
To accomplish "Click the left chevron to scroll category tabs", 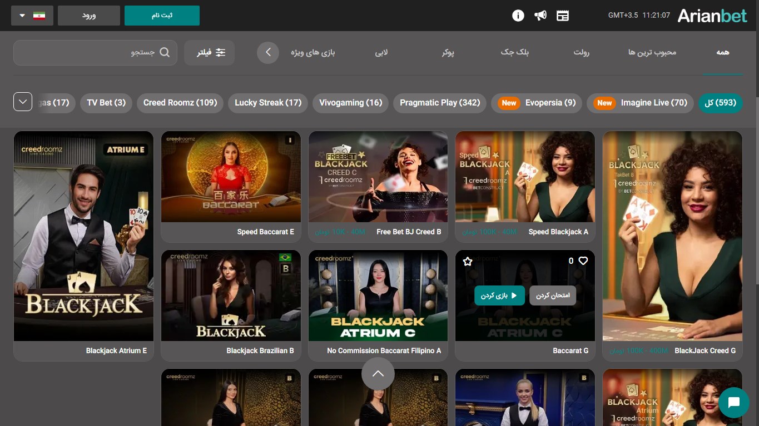I will [x=268, y=52].
